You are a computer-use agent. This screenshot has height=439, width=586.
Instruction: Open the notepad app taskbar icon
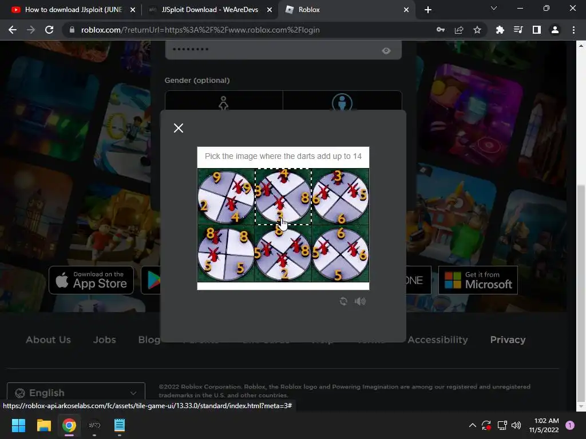[x=119, y=425]
